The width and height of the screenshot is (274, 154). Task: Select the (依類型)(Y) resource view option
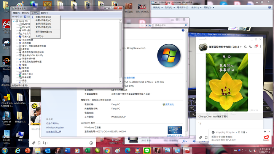43,24
